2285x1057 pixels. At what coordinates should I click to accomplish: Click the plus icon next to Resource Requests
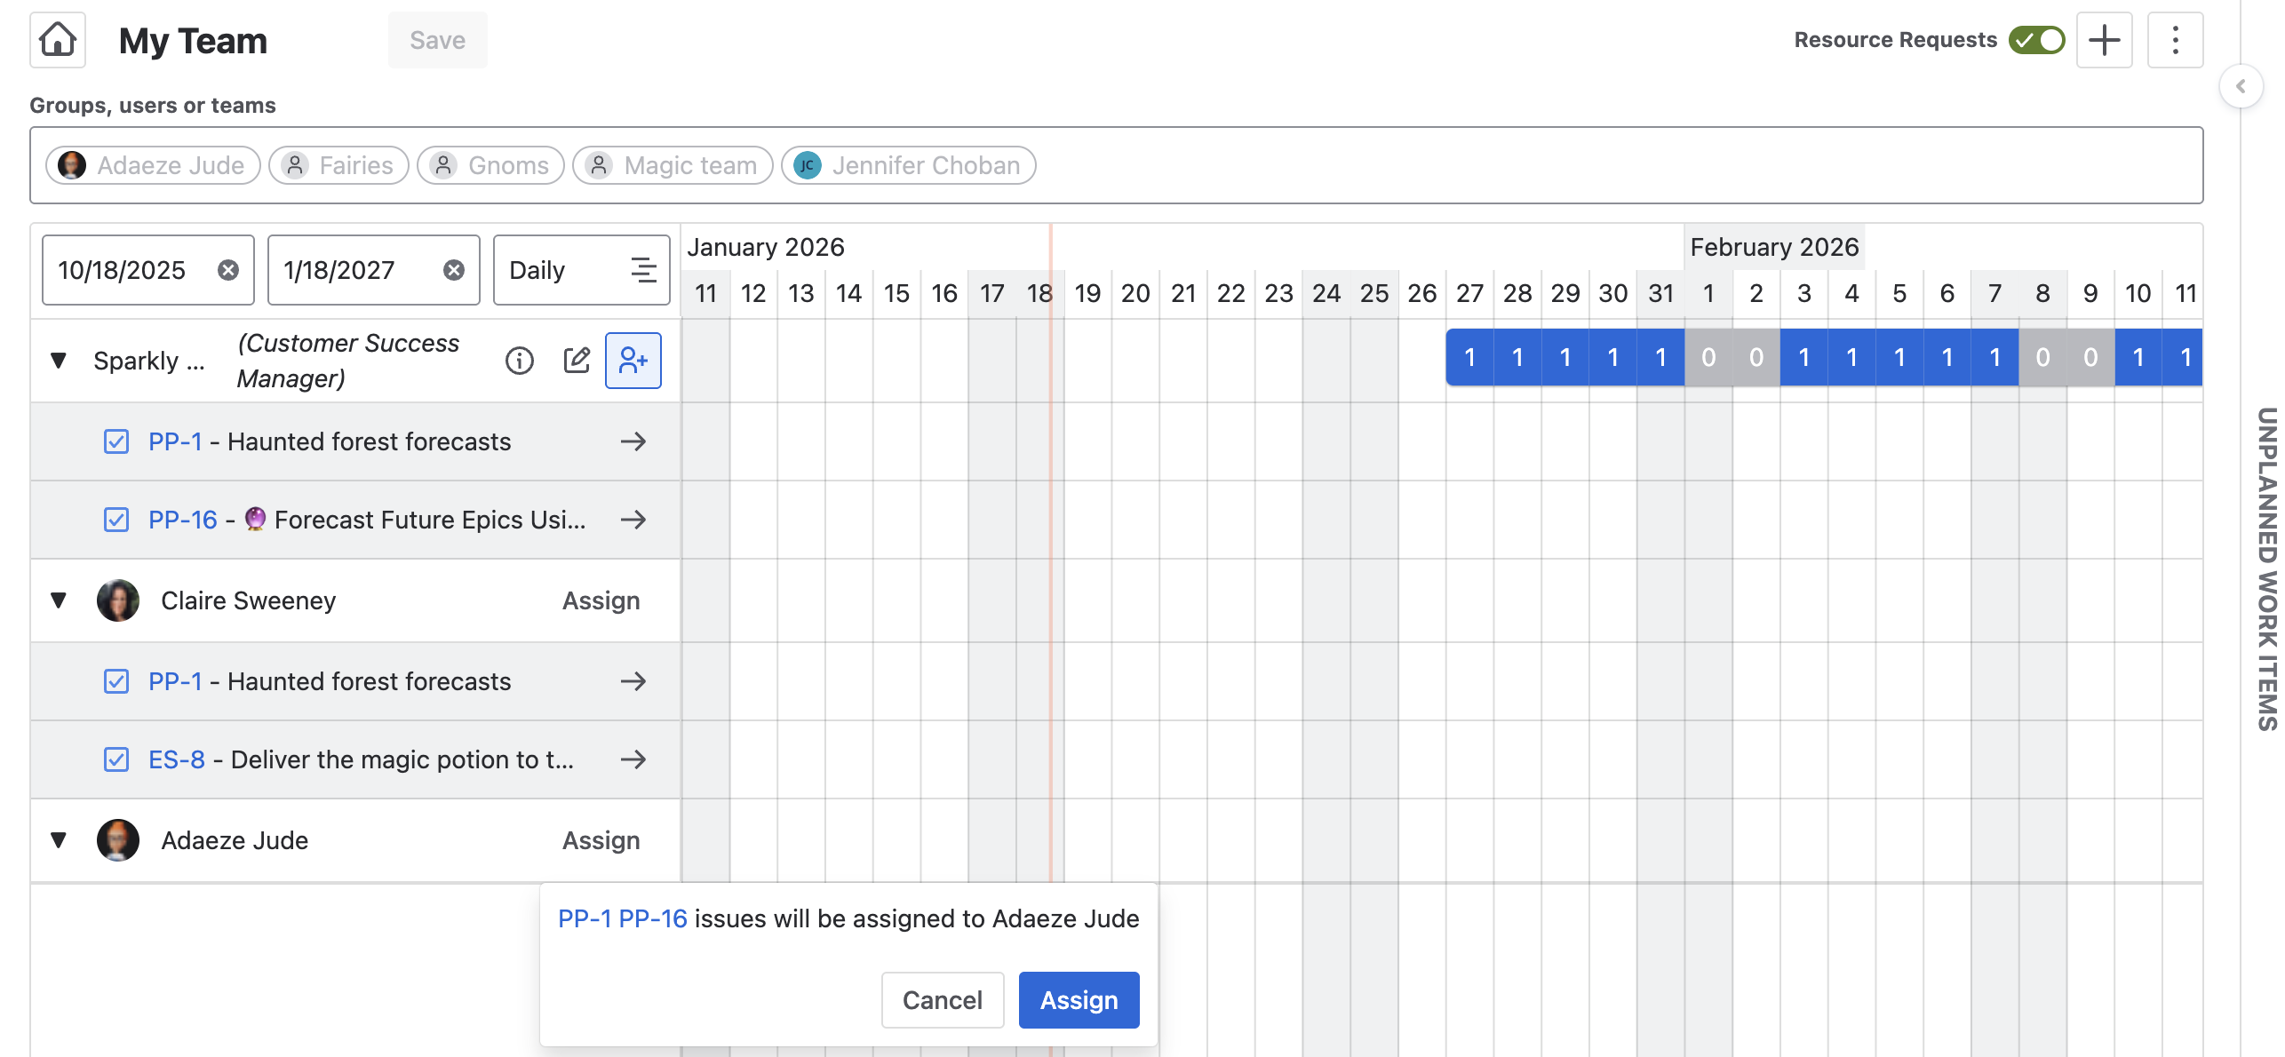[x=2104, y=40]
